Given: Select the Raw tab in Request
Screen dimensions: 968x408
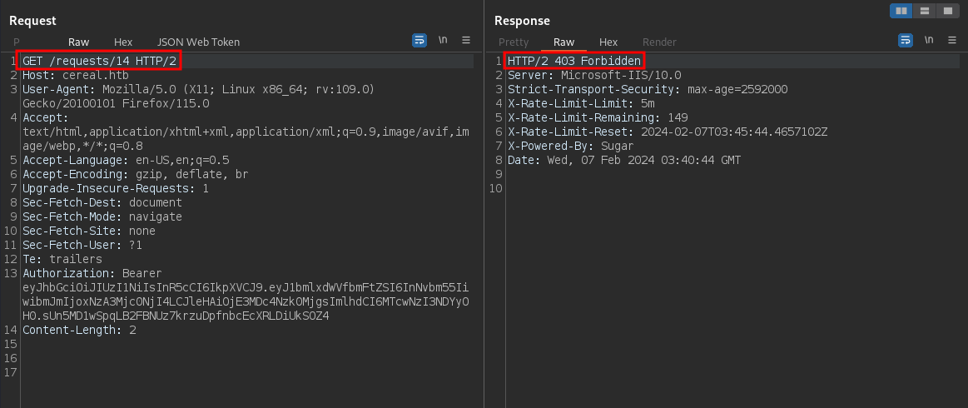Looking at the screenshot, I should pos(79,42).
